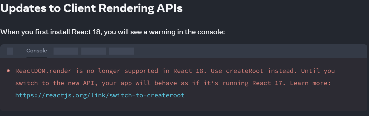Click empty tab bar area right of placeholders
This screenshot has width=369, height=116.
(x=250, y=51)
